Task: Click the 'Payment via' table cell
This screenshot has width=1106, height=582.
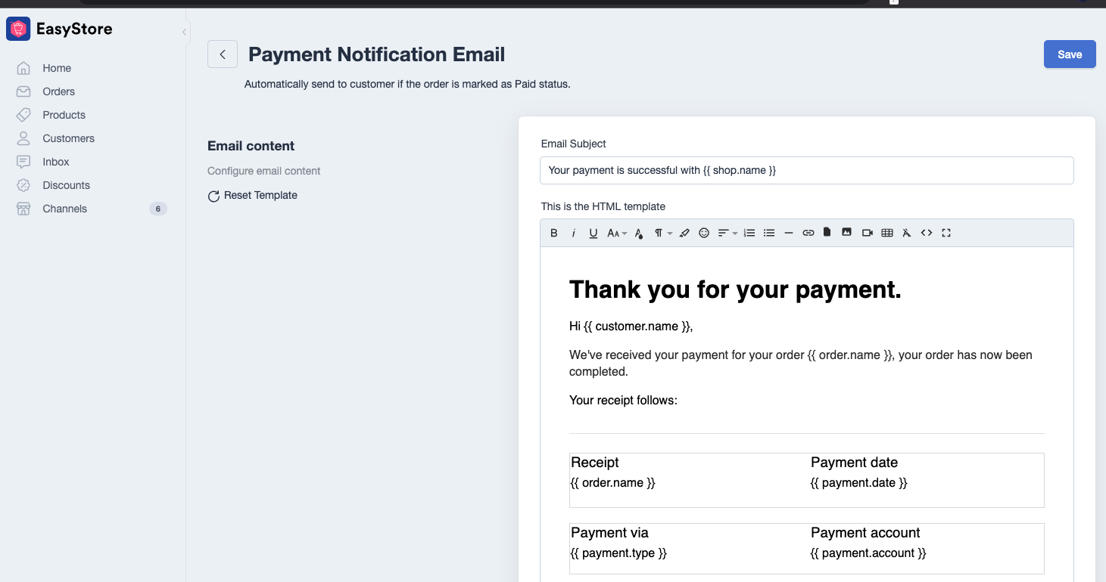Action: 609,533
